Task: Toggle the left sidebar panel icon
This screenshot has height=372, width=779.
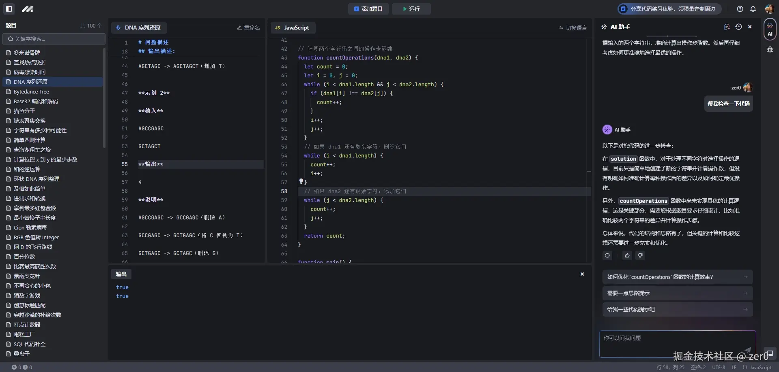Action: point(9,9)
